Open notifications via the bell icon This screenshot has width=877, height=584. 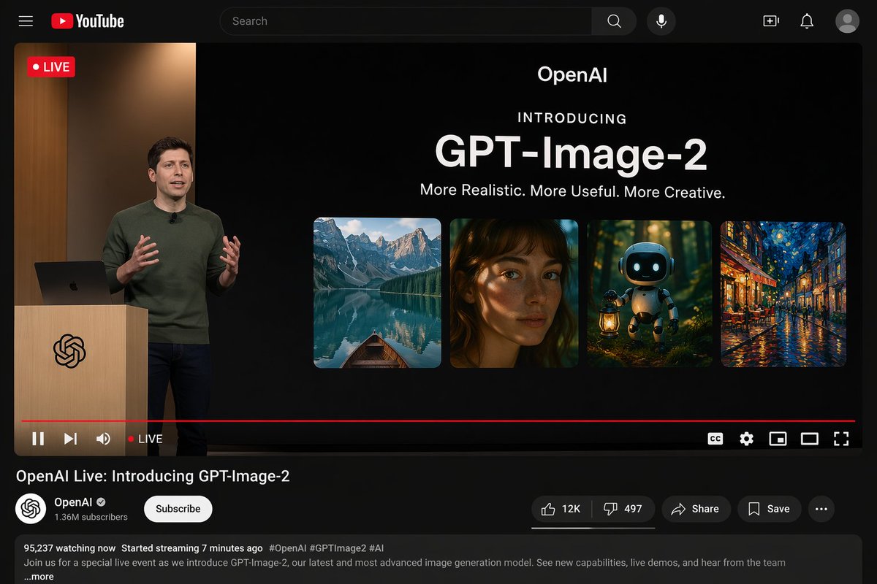tap(807, 21)
